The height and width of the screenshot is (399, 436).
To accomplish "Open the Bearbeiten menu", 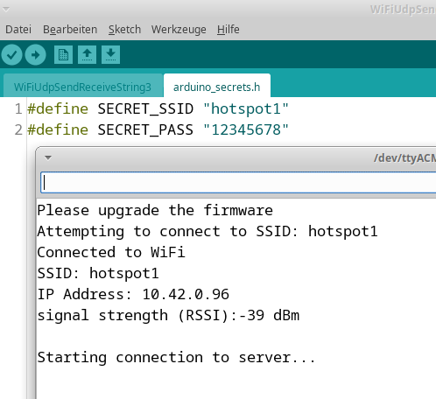I will [x=70, y=30].
